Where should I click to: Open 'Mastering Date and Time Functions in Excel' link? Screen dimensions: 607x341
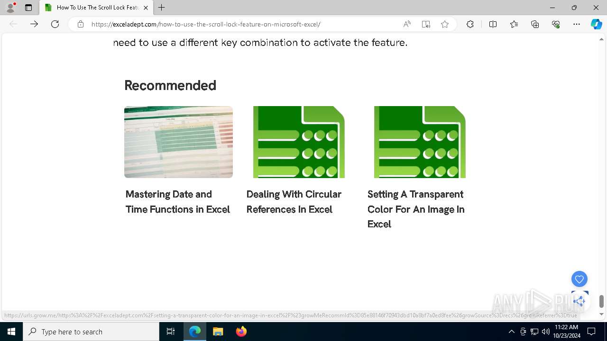point(178,202)
